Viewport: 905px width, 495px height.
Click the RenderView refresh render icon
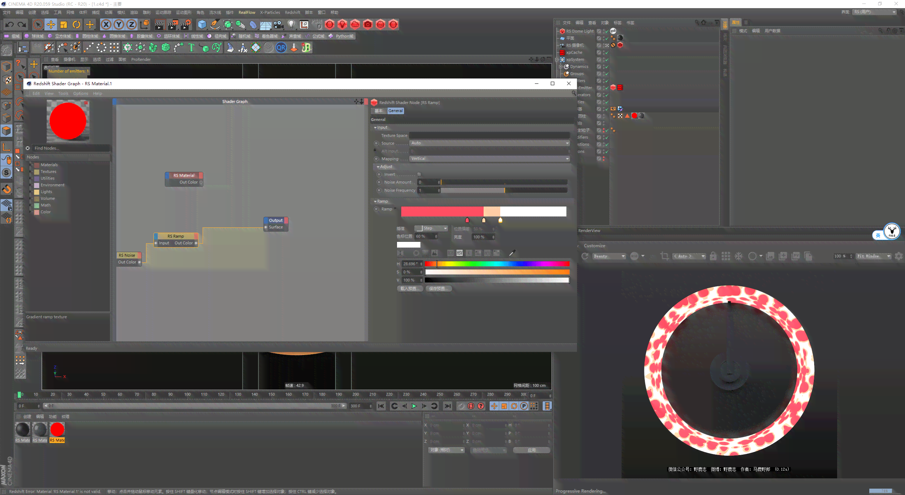585,256
